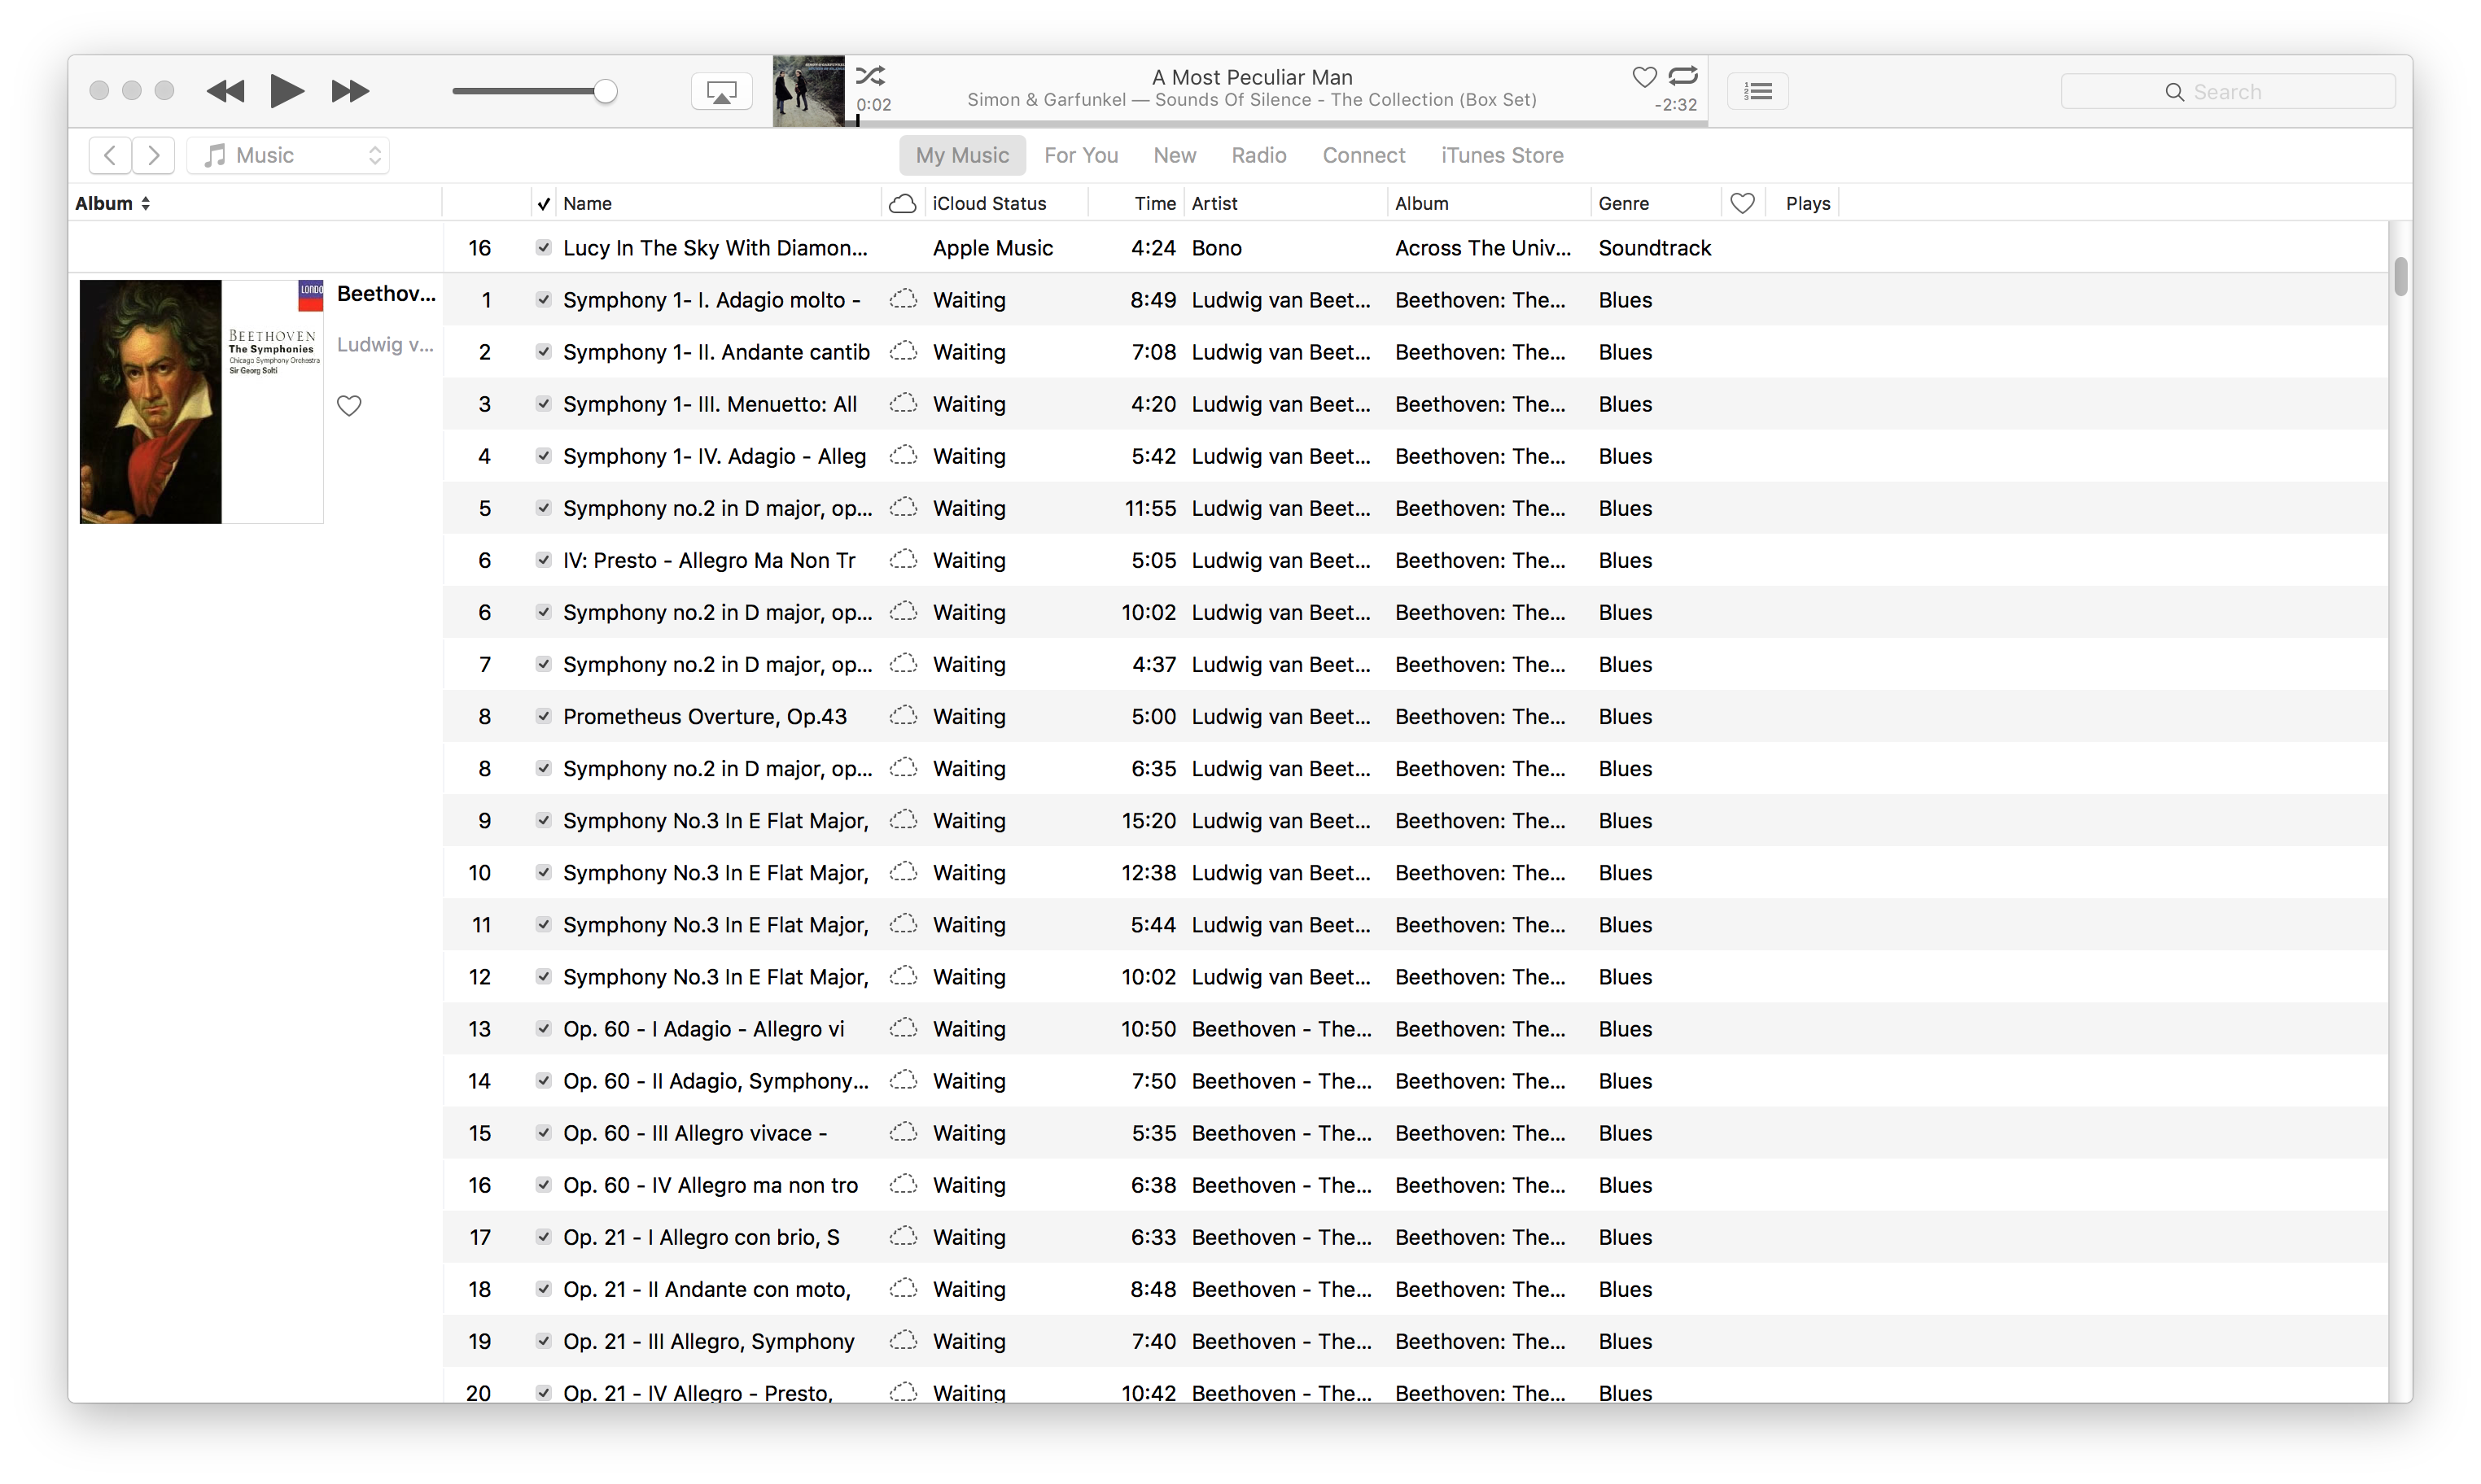This screenshot has height=1484, width=2481.
Task: Sort by iCloud Status column header
Action: coord(1006,203)
